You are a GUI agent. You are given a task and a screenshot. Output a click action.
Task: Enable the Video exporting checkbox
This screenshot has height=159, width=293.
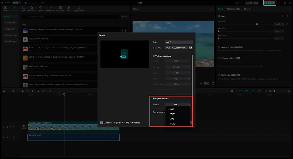[154, 56]
